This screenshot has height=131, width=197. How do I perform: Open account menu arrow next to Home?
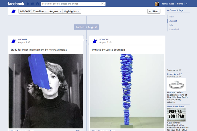pos(187,4)
